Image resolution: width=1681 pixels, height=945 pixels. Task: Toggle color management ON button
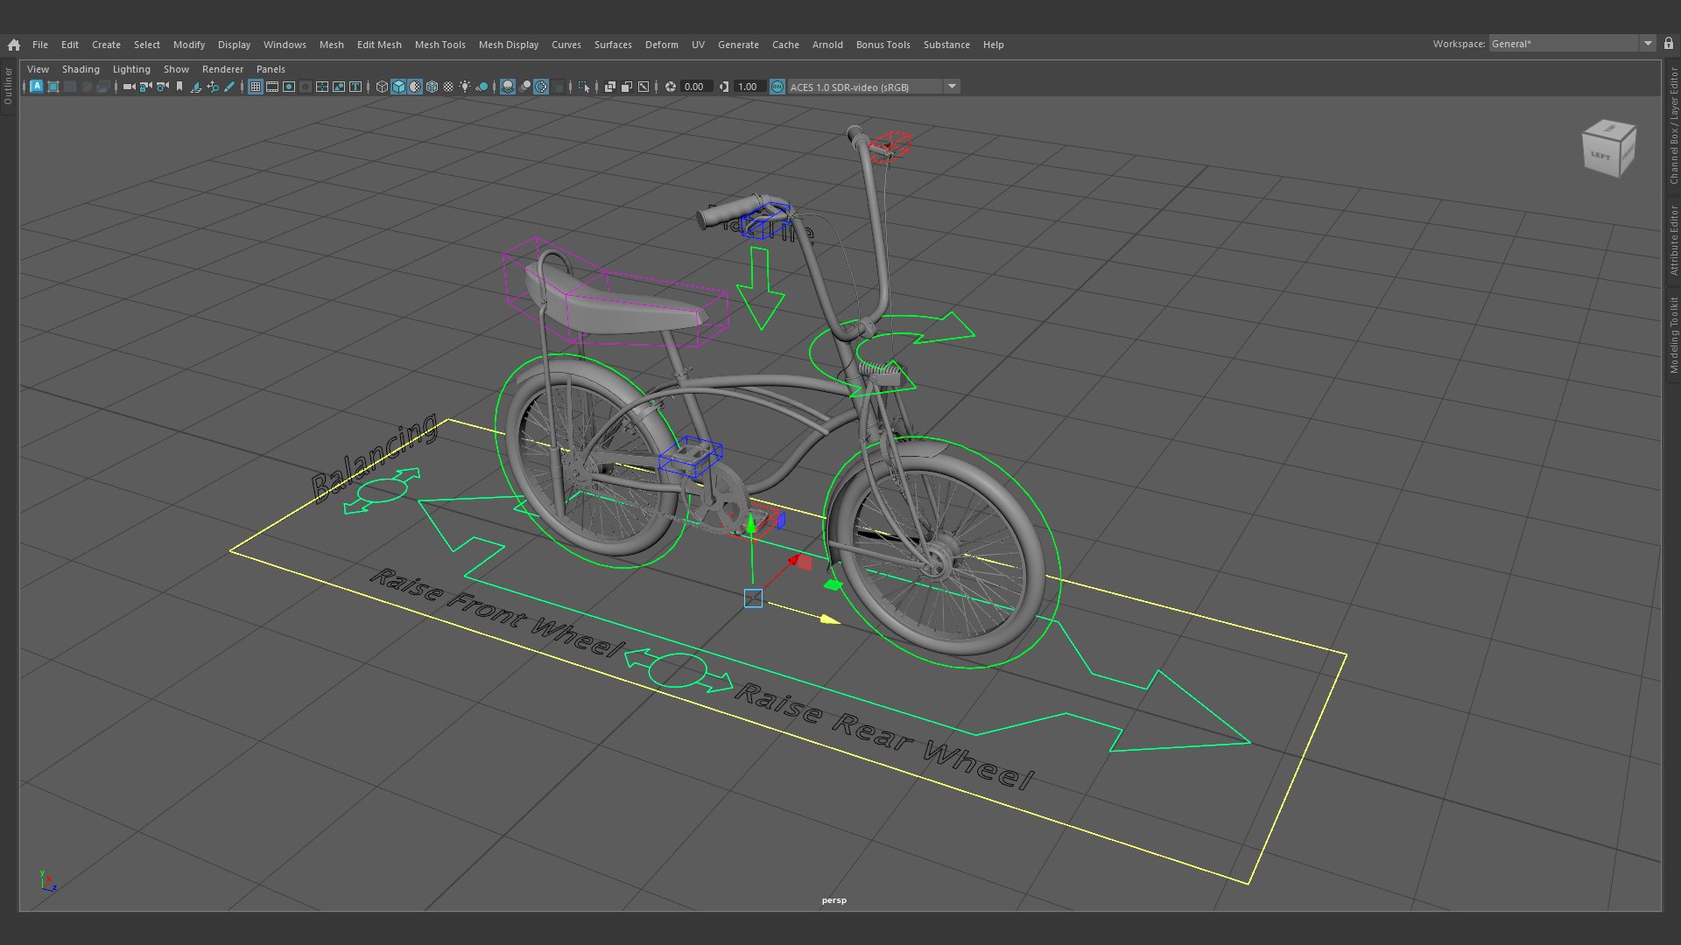coord(777,87)
